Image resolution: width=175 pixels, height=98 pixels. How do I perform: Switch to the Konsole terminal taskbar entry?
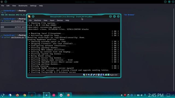(32, 95)
